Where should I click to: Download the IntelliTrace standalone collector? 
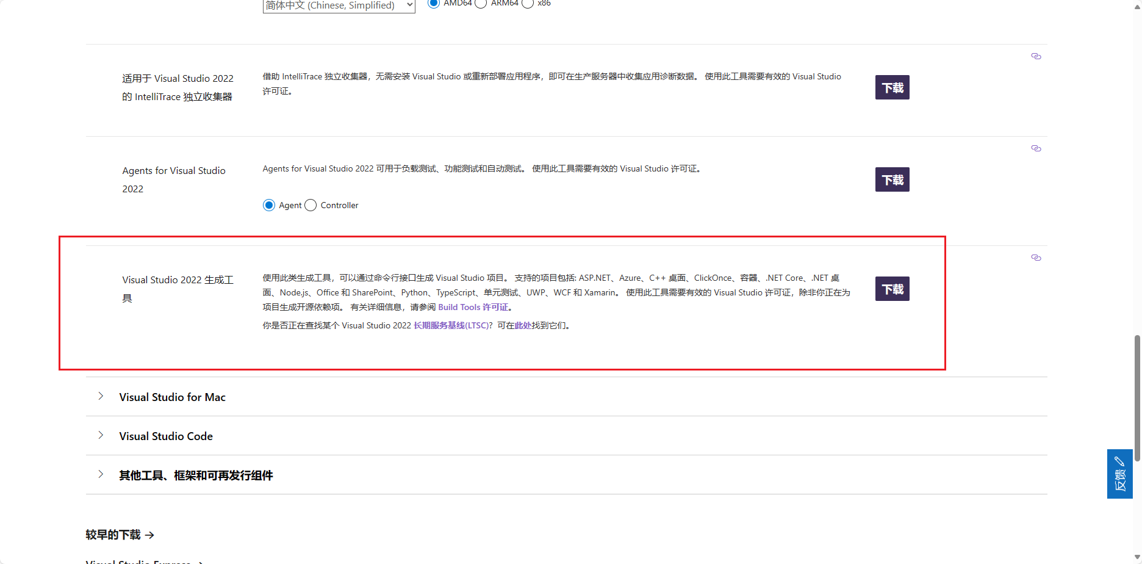tap(892, 87)
